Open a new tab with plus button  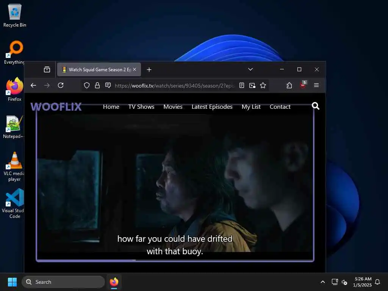pyautogui.click(x=149, y=70)
